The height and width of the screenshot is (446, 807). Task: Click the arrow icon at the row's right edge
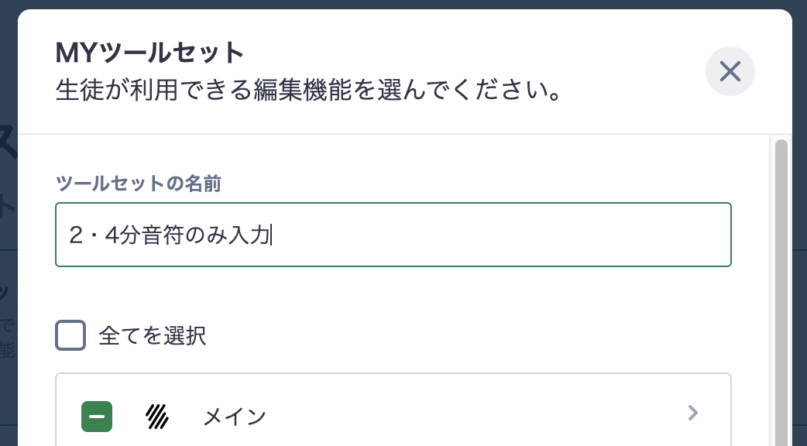coord(693,413)
